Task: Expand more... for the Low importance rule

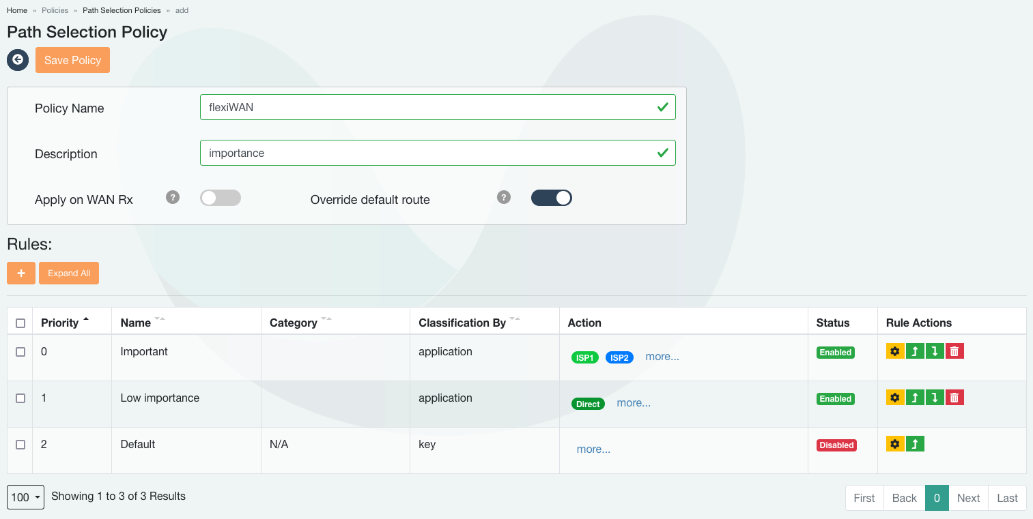Action: [634, 403]
